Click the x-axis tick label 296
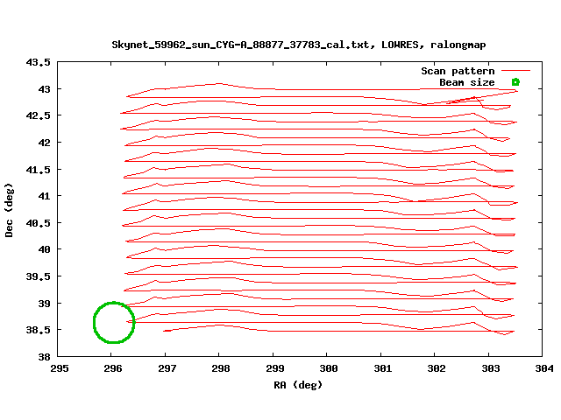This screenshot has width=561, height=420. 113,368
